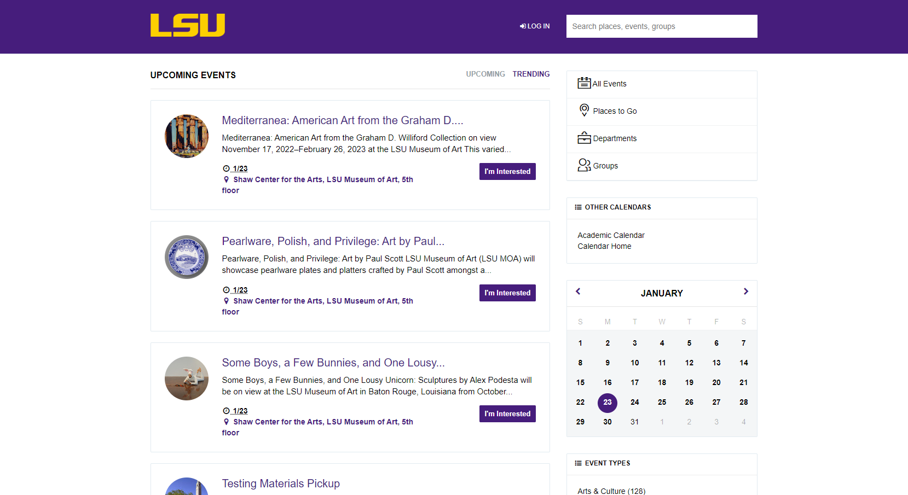Open the Places to Go menu item

pyautogui.click(x=662, y=112)
